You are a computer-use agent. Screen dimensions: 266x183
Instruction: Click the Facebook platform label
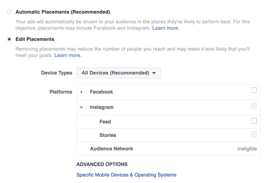coord(102,92)
